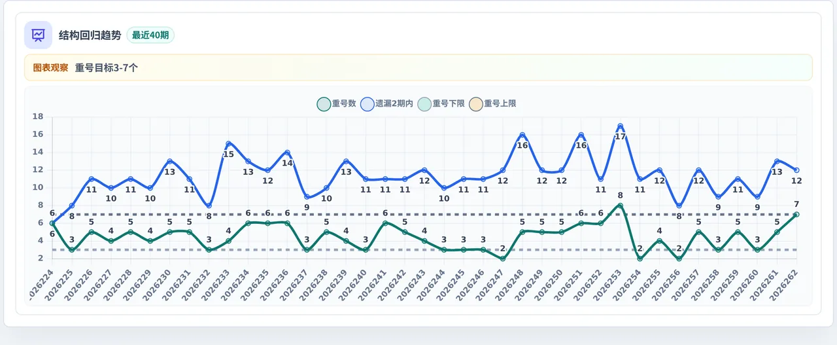Select the blue data point at 2026230
837x345 pixels.
(x=170, y=161)
